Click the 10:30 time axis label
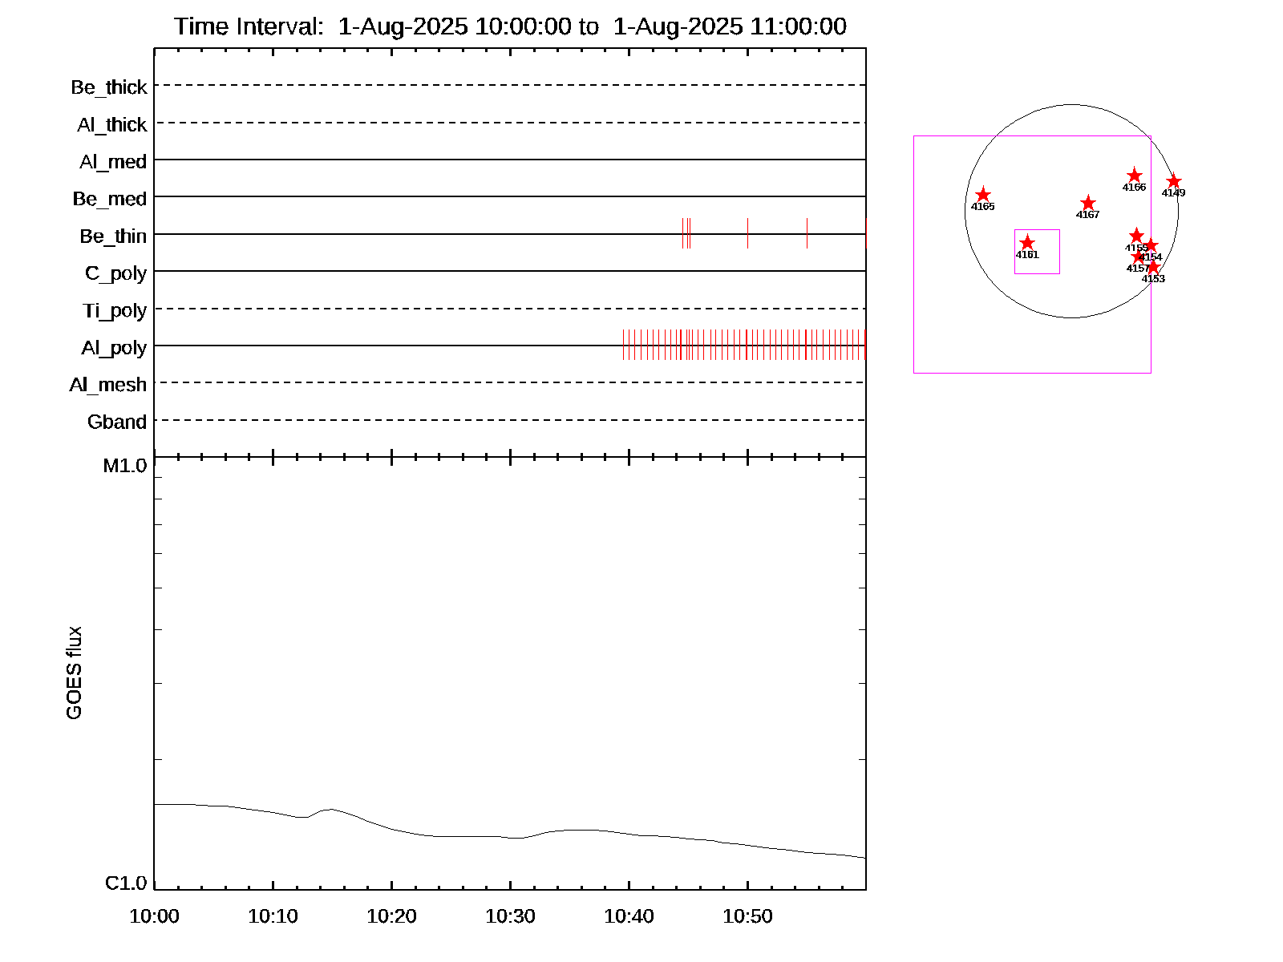The height and width of the screenshot is (962, 1283). (510, 916)
